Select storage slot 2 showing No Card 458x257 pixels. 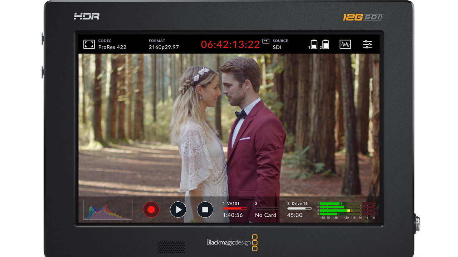(x=267, y=210)
